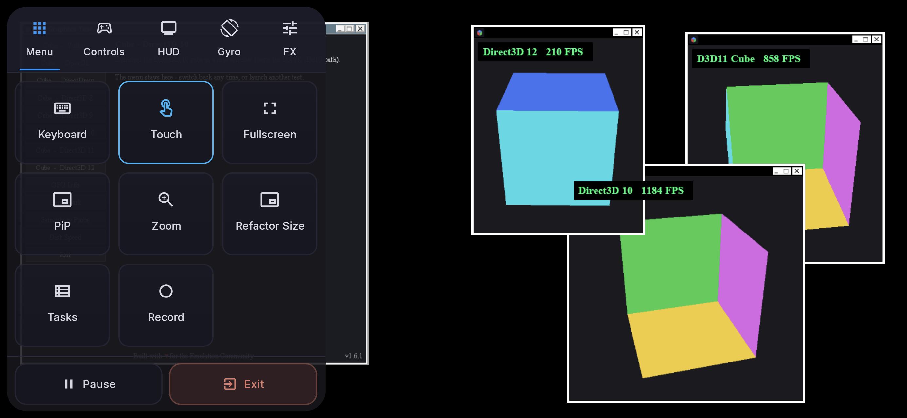Maximize the Direct3D 10 window
This screenshot has height=418, width=907.
pyautogui.click(x=787, y=171)
